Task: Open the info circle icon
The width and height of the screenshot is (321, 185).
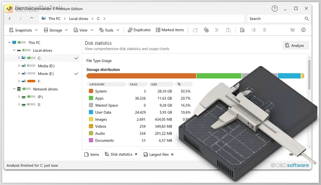Action: [303, 30]
